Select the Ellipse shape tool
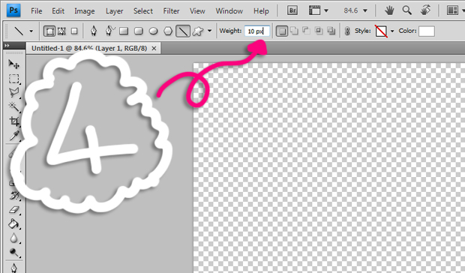The width and height of the screenshot is (465, 273). 153,31
